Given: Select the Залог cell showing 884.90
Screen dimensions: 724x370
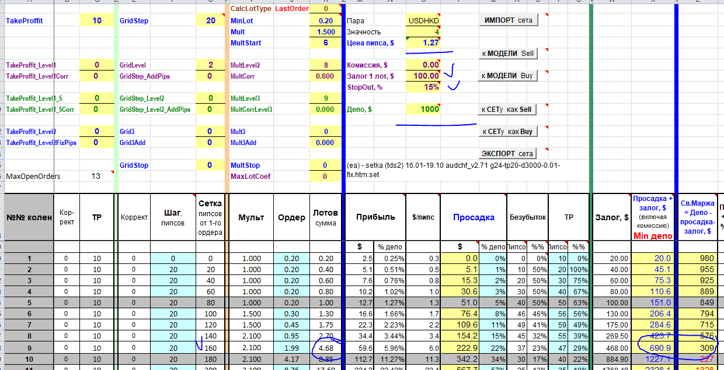Looking at the screenshot, I should click(612, 358).
